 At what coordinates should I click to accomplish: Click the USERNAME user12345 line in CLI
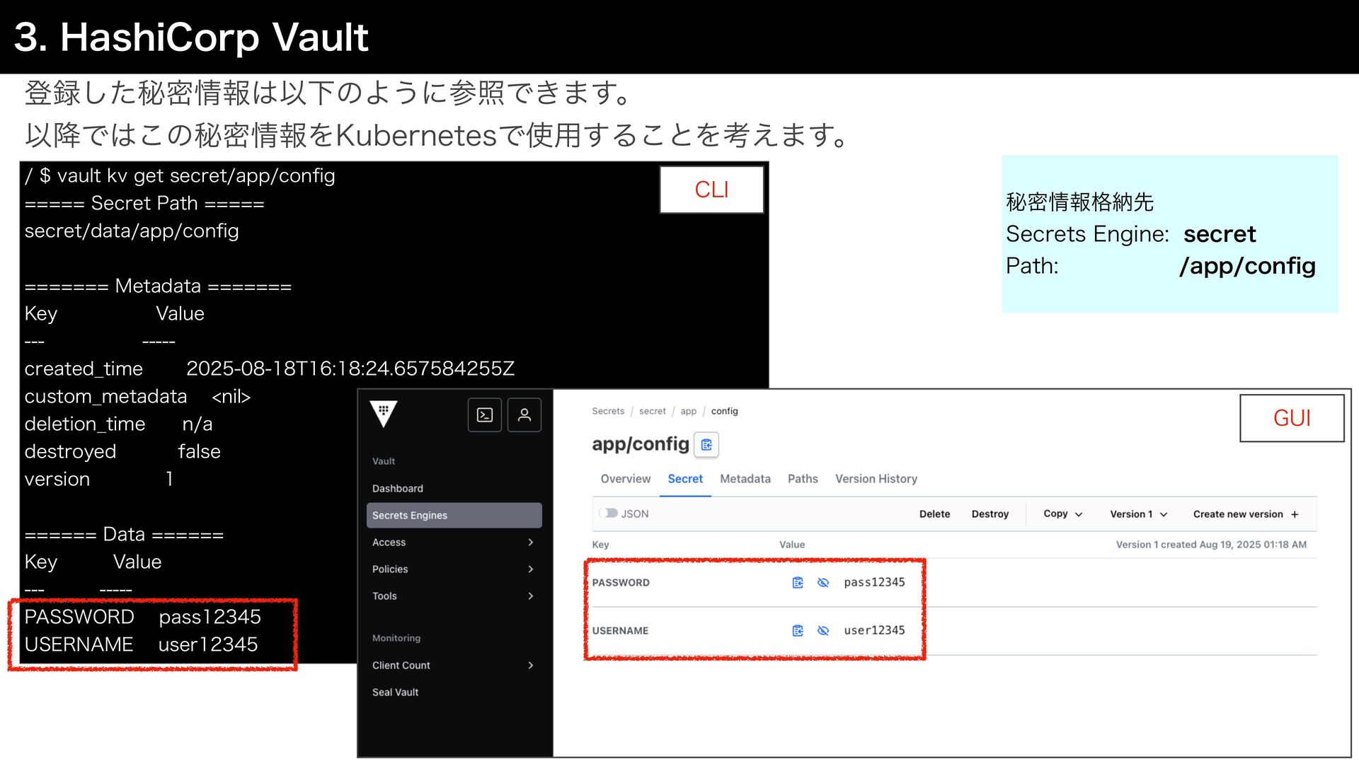pos(142,644)
